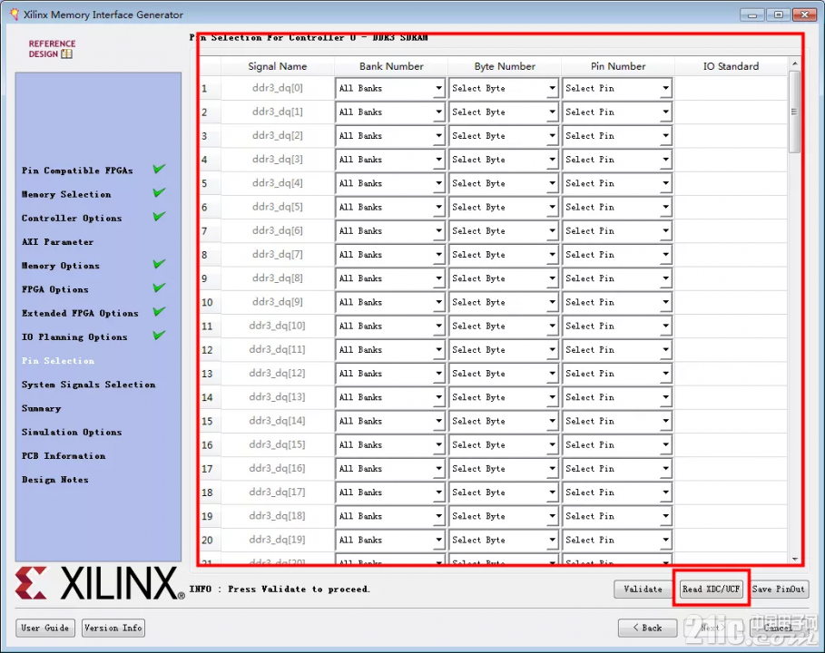825x653 pixels.
Task: Open Select Pin dropdown for ddr3_dq[6]
Action: tap(617, 230)
